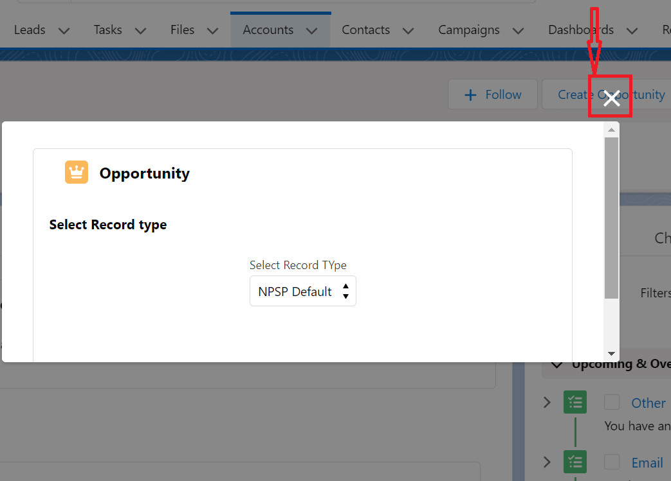Viewport: 671px width, 481px height.
Task: Expand the Accounts tab chevron menu
Action: pyautogui.click(x=312, y=31)
